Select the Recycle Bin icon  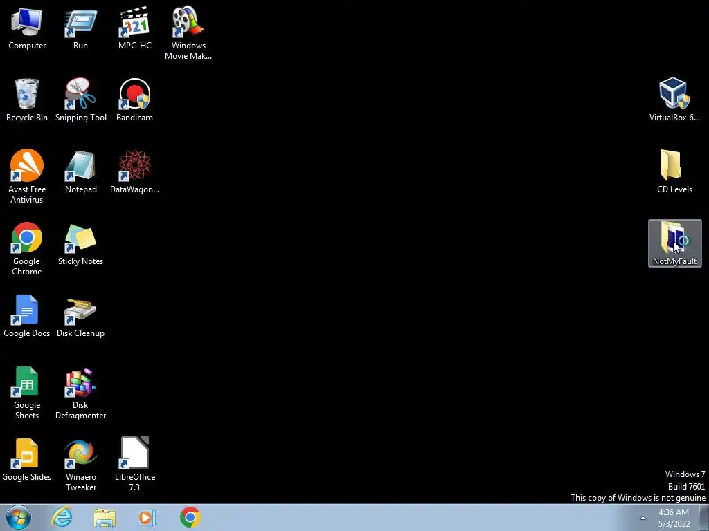click(x=27, y=100)
